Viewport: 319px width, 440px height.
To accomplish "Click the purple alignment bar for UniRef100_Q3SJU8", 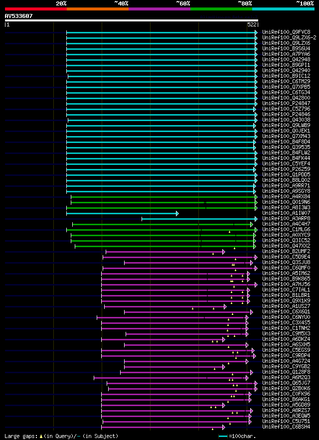I will [x=189, y=263].
